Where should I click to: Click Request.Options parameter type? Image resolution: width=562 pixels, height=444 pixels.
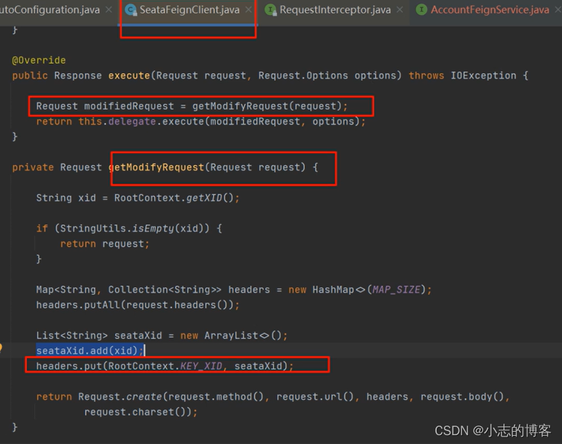click(x=303, y=75)
